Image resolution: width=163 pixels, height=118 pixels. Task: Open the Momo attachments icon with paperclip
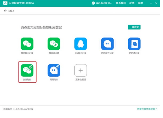[54, 70]
